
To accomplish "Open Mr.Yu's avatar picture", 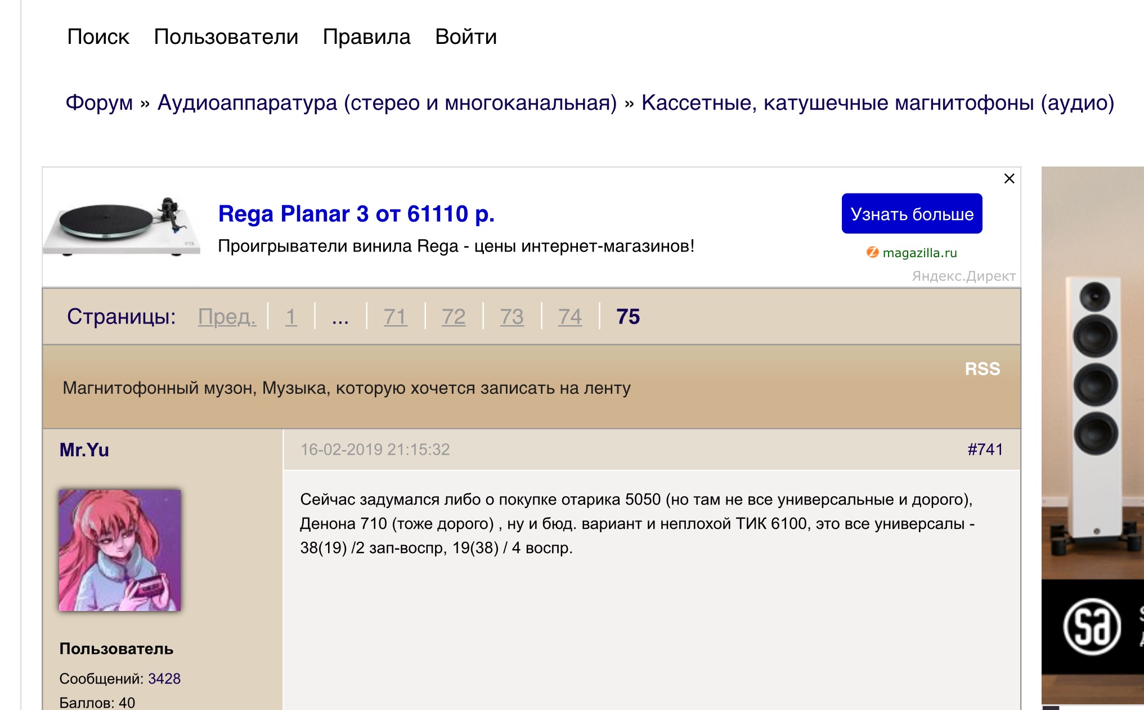I will (x=120, y=550).
